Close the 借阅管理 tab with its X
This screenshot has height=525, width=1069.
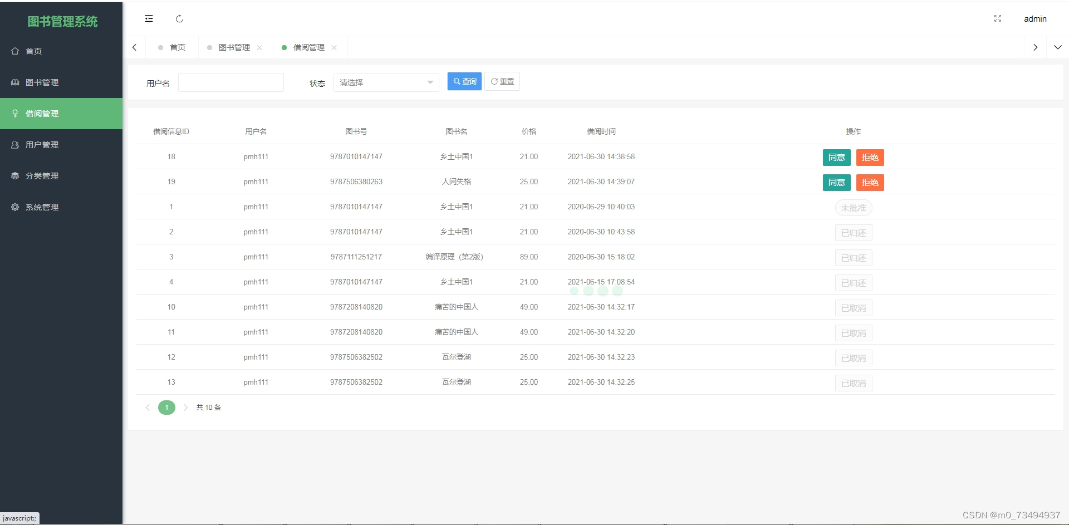[334, 48]
